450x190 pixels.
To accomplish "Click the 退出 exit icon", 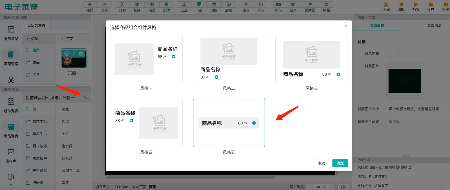I will (446, 5).
